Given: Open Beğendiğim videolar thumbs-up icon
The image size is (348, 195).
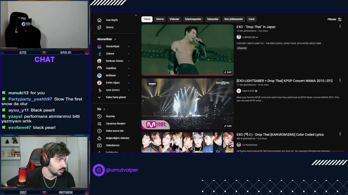Looking at the screenshot, I should pos(99,138).
